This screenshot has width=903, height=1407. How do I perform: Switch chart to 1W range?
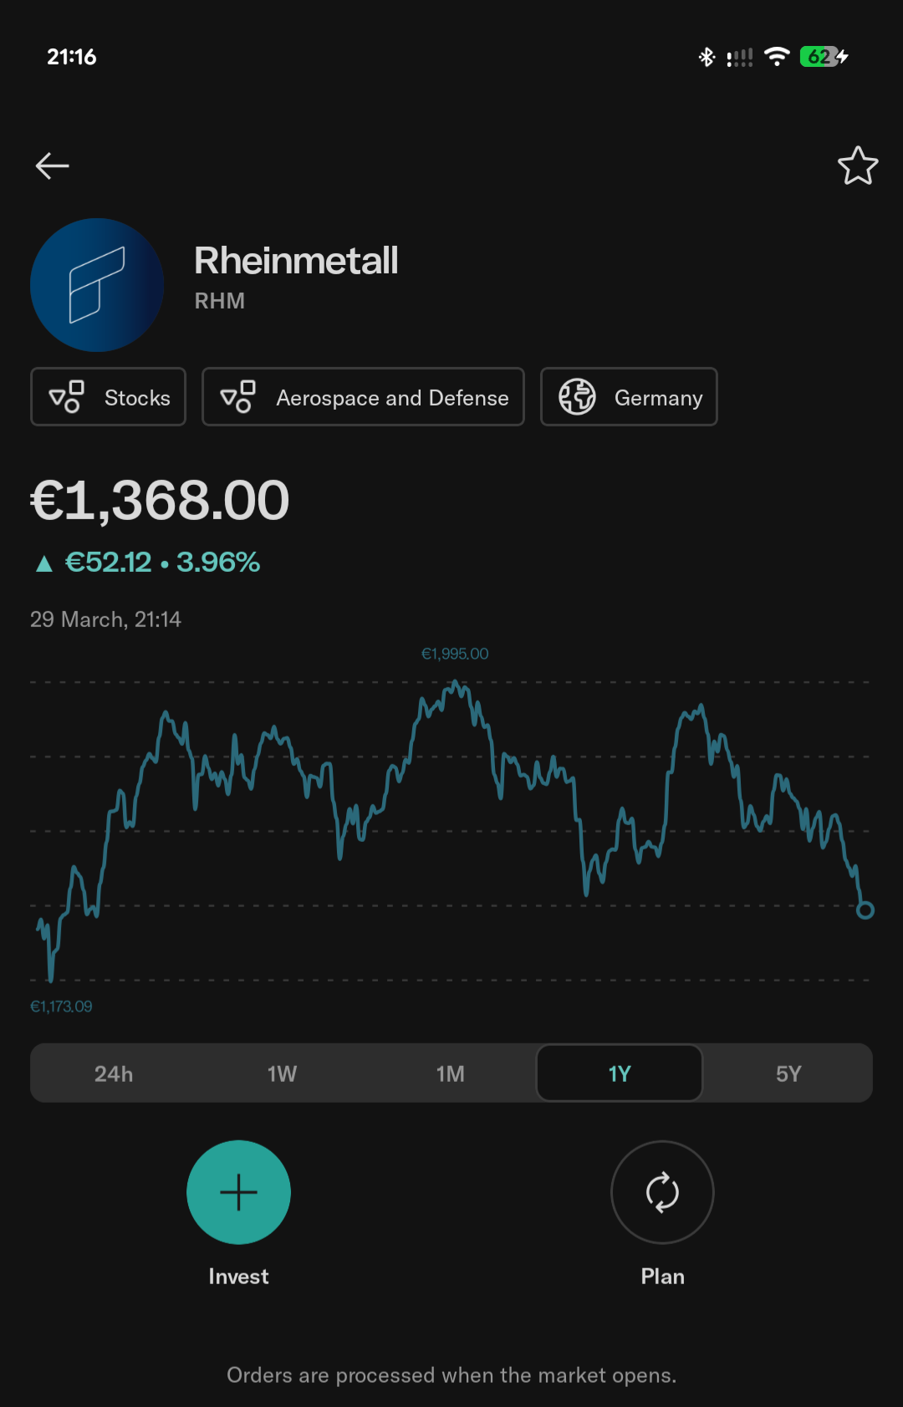(282, 1073)
